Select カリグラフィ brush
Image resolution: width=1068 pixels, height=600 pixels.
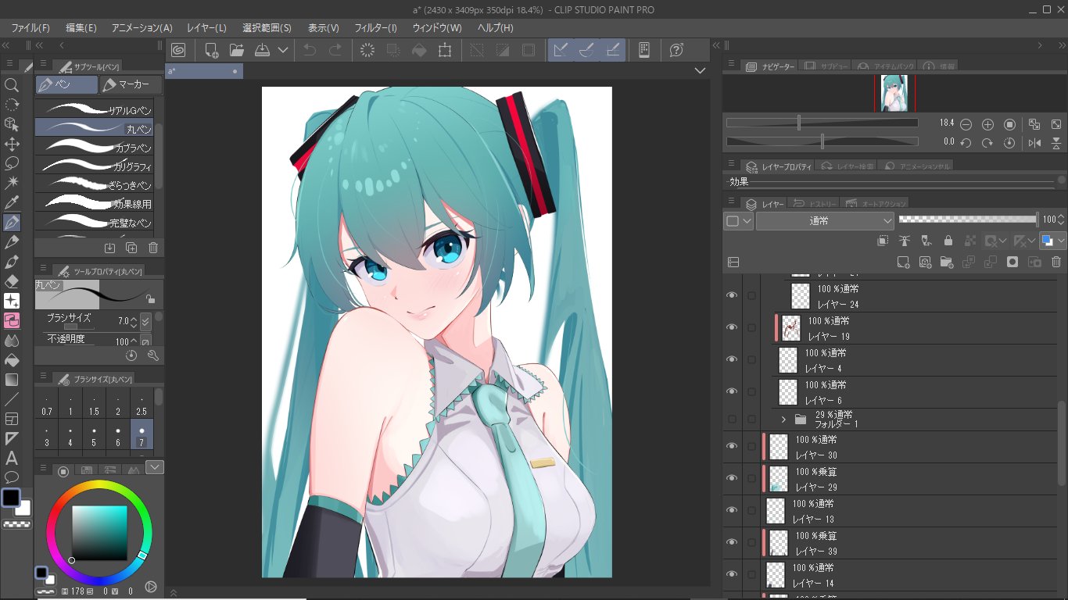(x=94, y=166)
